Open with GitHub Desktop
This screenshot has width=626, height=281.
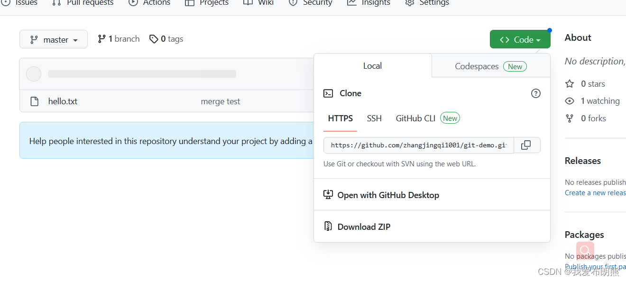click(x=388, y=195)
